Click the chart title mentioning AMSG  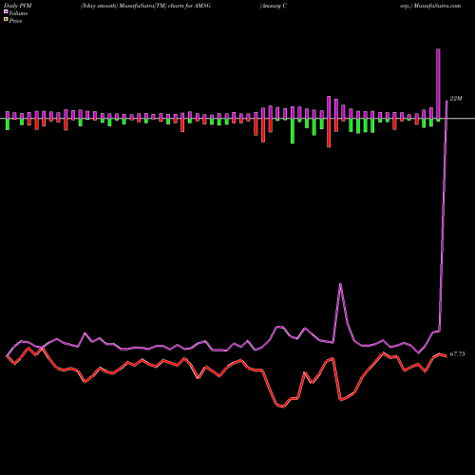click(145, 6)
